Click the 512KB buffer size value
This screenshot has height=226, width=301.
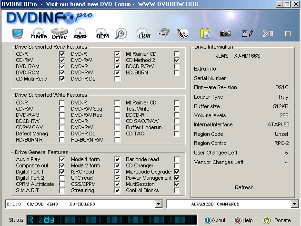(x=281, y=106)
